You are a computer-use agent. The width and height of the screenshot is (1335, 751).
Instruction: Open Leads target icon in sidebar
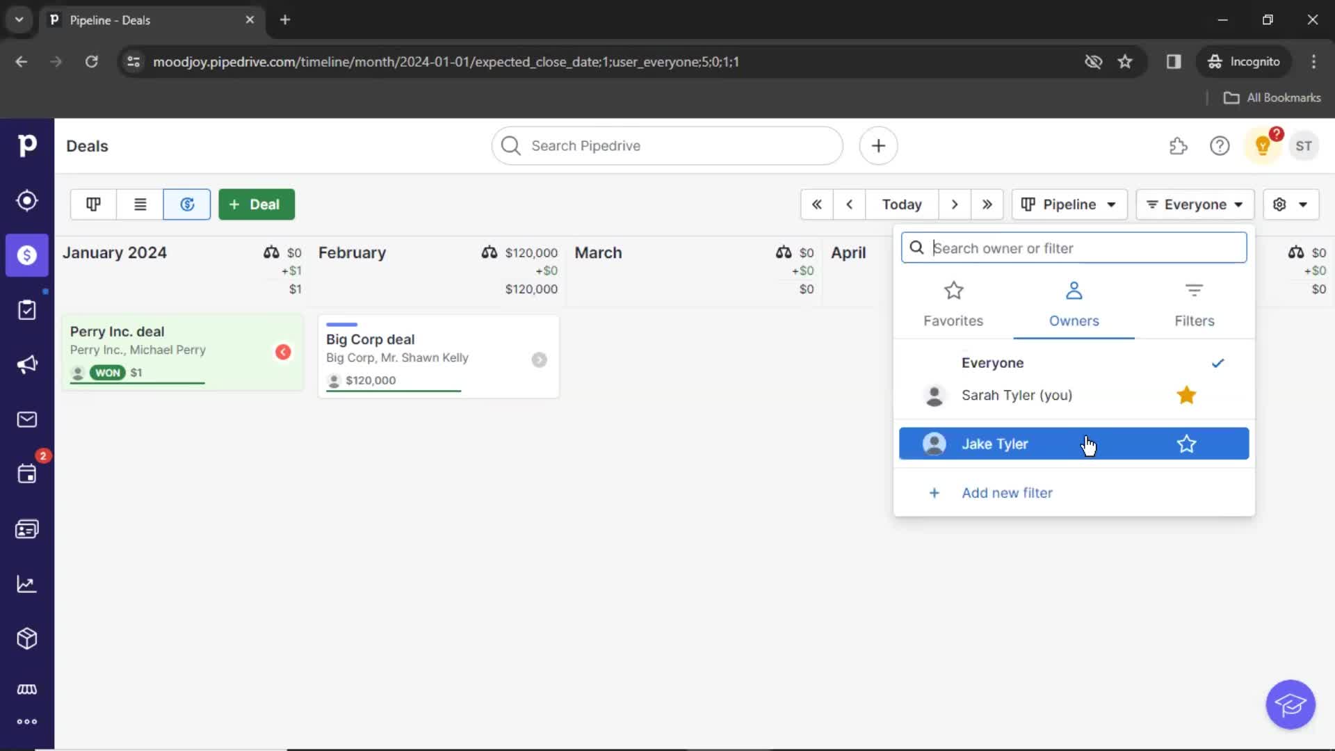point(27,200)
